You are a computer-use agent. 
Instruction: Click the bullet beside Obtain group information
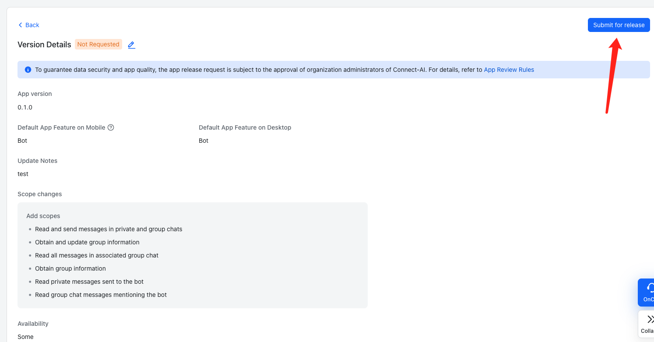30,268
